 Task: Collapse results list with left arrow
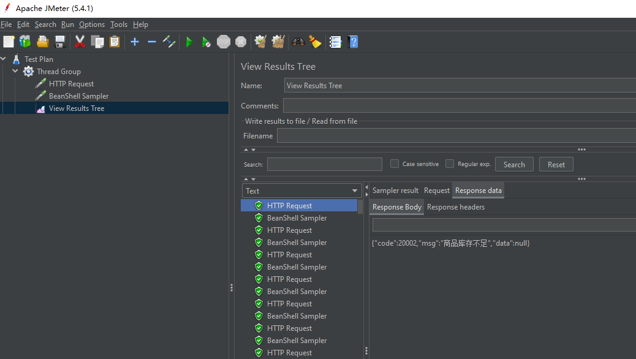click(x=366, y=187)
